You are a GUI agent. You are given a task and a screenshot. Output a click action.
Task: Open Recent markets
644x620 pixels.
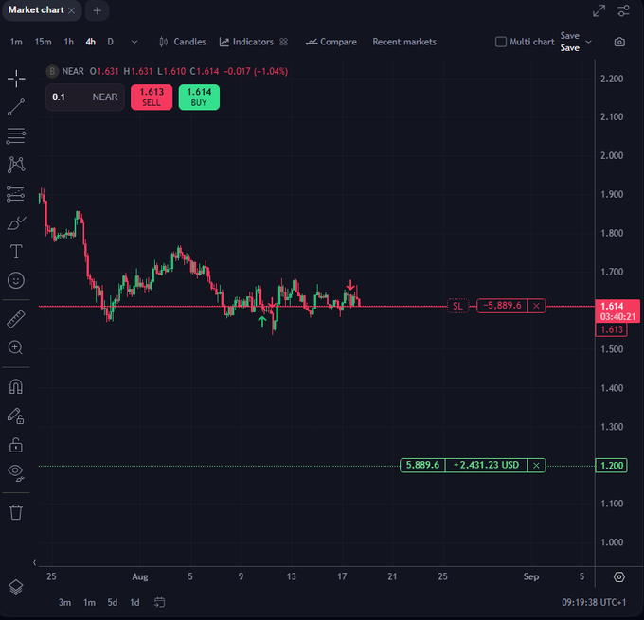click(x=404, y=42)
